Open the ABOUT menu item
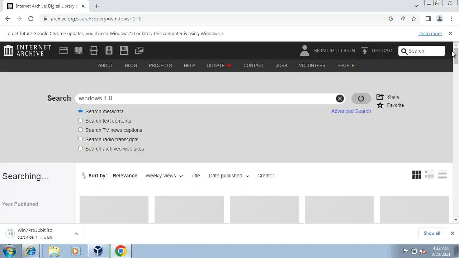 point(105,66)
